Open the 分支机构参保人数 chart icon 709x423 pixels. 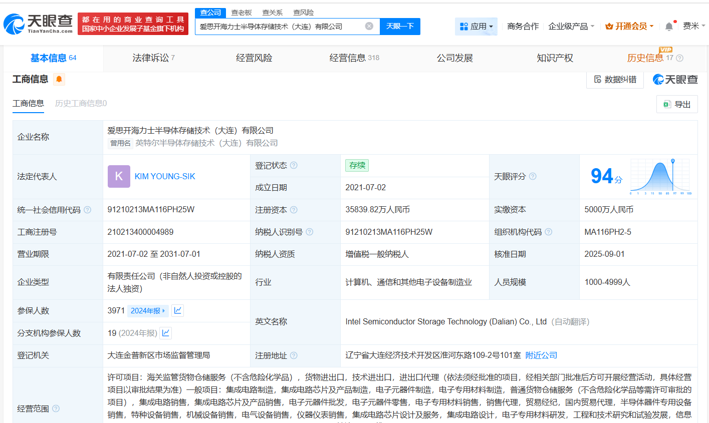coord(166,333)
